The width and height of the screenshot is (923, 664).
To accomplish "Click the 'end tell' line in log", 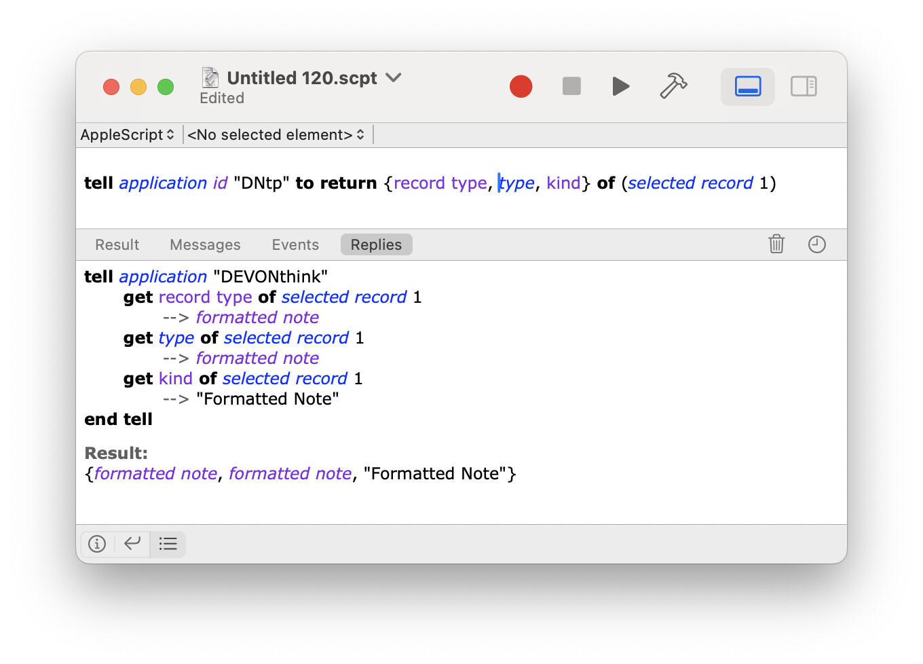I will coord(118,419).
